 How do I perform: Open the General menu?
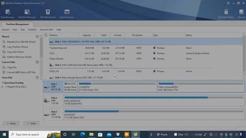(5, 30)
